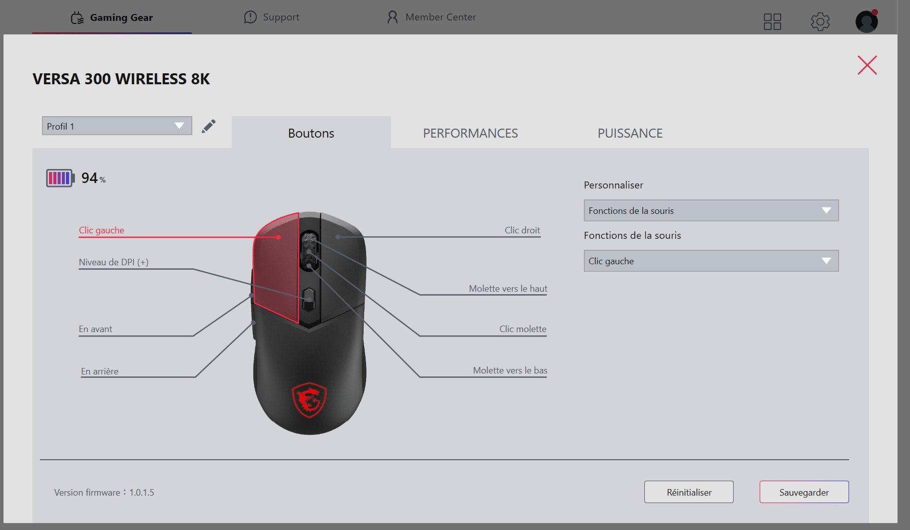The image size is (910, 530).
Task: Open the Personnaliser category dropdown
Action: coord(711,211)
